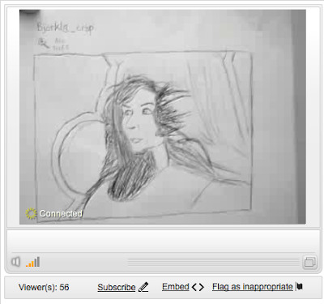The image size is (324, 304).
Task: Check the orange signal strength bars
Action: pos(33,262)
